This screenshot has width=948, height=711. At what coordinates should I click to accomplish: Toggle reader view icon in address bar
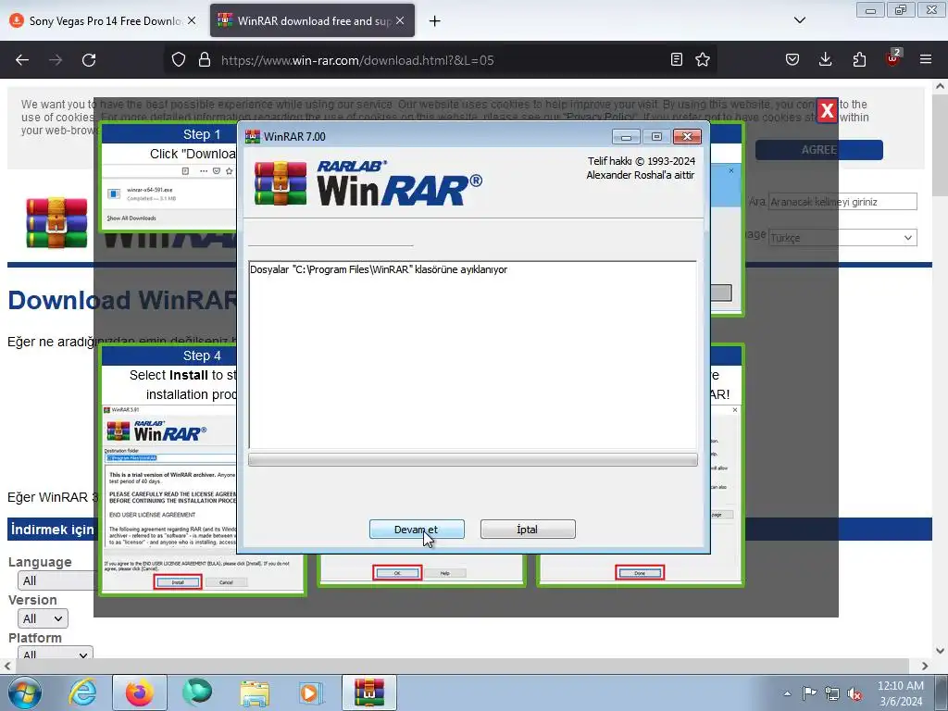tap(677, 59)
